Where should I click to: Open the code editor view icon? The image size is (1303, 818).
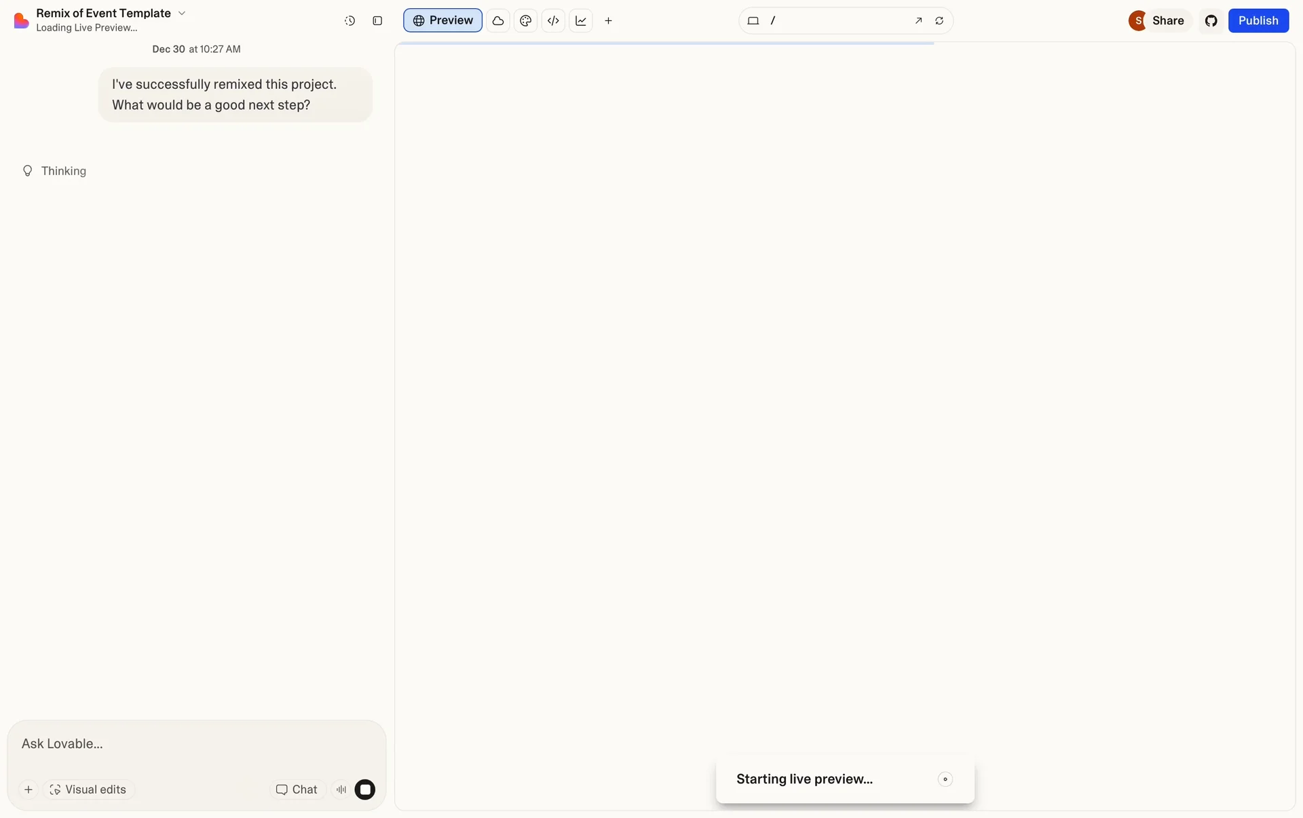(x=553, y=21)
